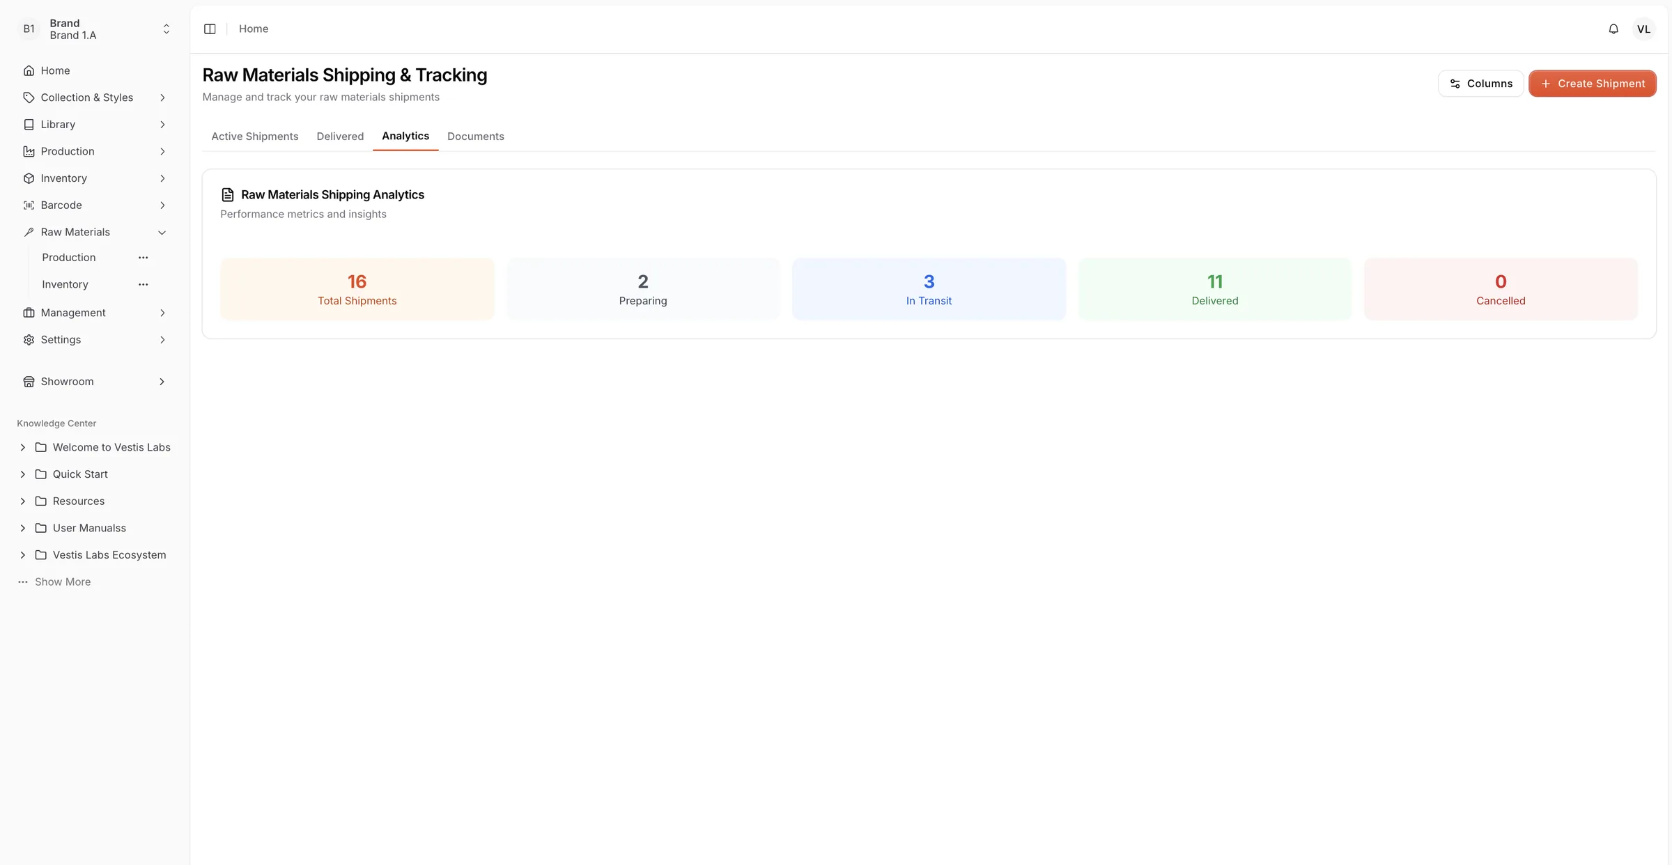The image size is (1672, 865).
Task: Click the Inventory box icon
Action: (29, 178)
